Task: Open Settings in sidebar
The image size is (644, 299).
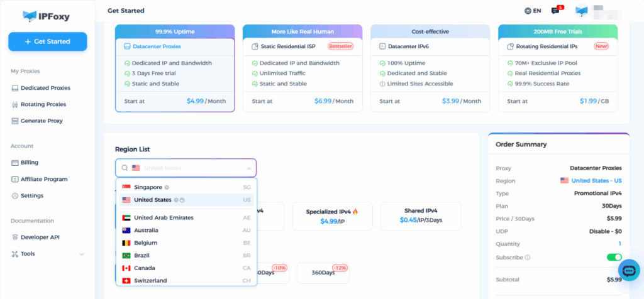Action: [x=32, y=195]
